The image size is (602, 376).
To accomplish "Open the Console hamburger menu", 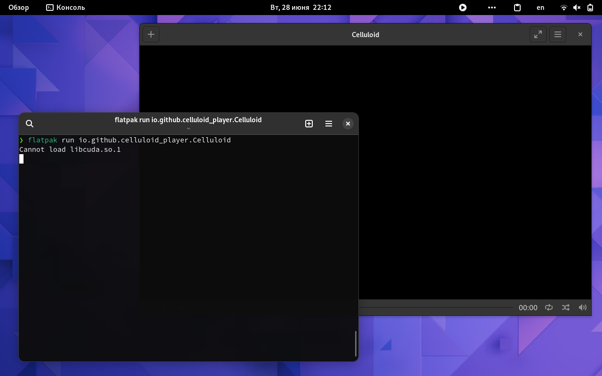I will click(x=328, y=123).
